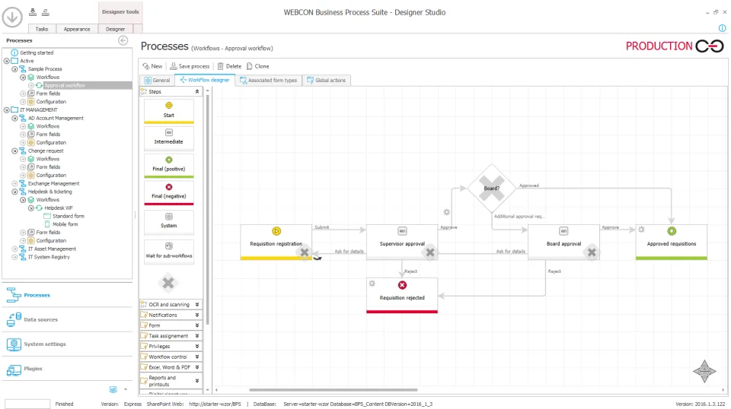The image size is (731, 409).
Task: Open gear settings on Requisition rejected
Action: click(372, 283)
